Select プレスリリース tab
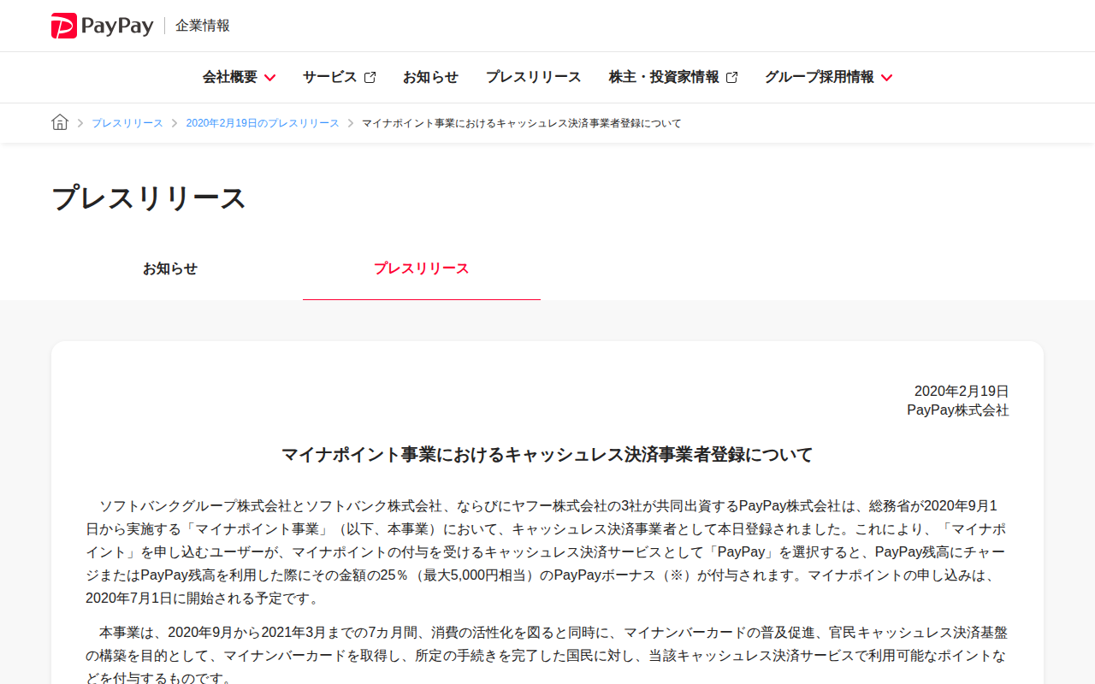The image size is (1095, 684). [422, 268]
